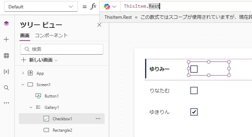252x137 pixels.
Task: Click the Screen1 screen icon
Action: pos(30,84)
